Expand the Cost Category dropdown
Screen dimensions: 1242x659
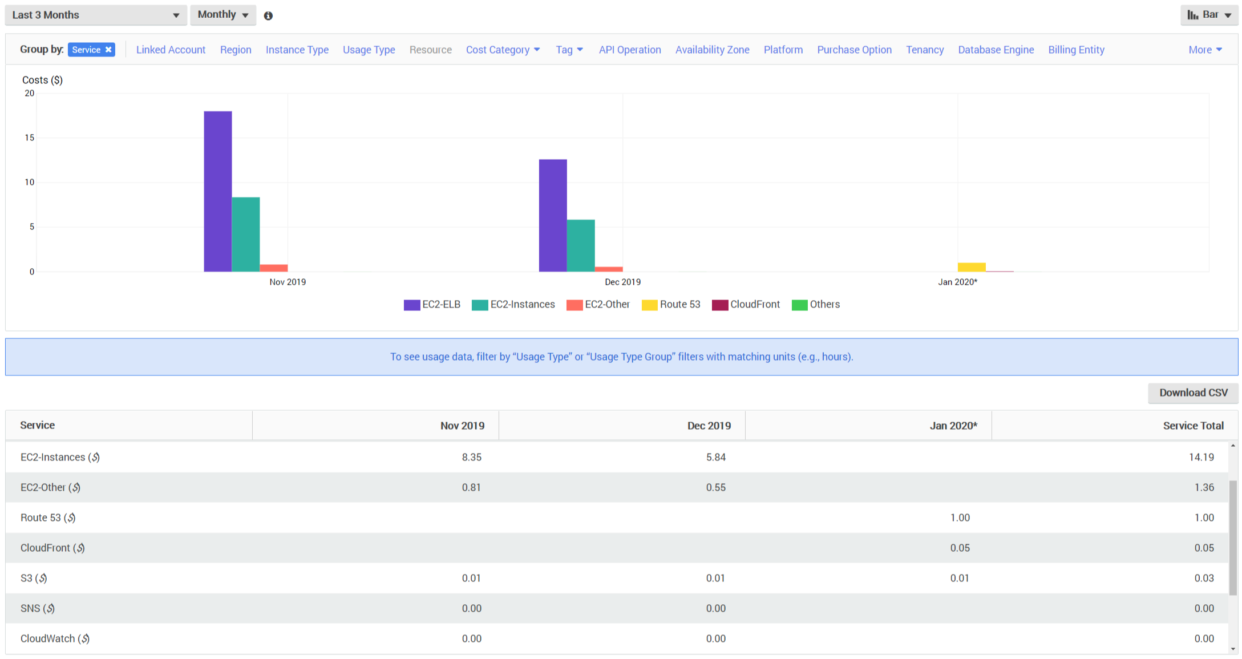click(503, 50)
